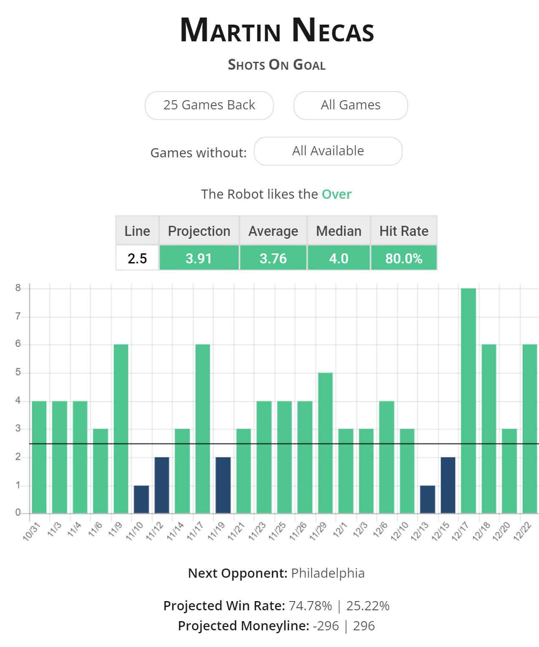Viewport: 539px width, 647px height.
Task: Click the -296 projected moneyline value
Action: pyautogui.click(x=326, y=626)
